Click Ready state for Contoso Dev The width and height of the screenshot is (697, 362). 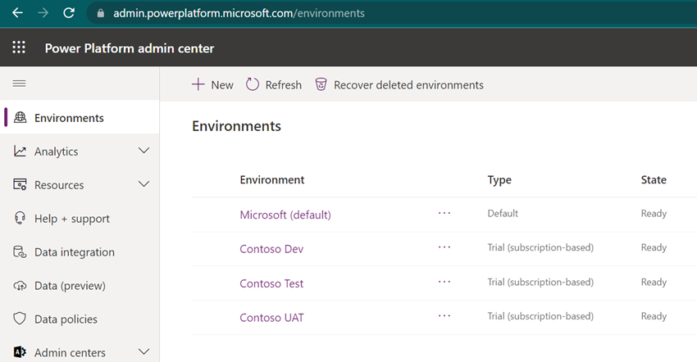pyautogui.click(x=654, y=248)
